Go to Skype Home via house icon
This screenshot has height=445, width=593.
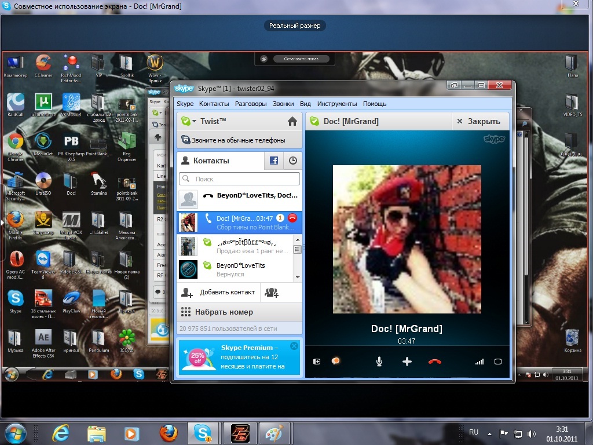[292, 122]
